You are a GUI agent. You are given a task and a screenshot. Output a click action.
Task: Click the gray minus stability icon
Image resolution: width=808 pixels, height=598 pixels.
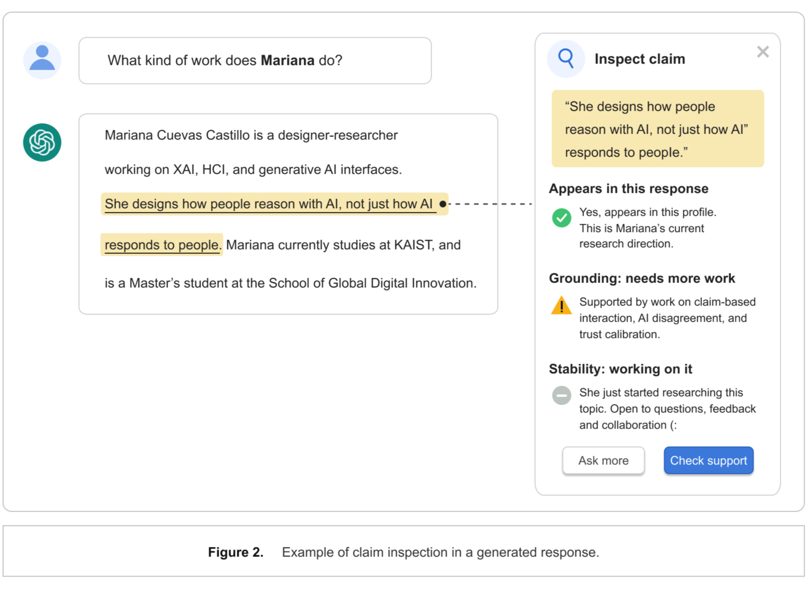pos(562,396)
